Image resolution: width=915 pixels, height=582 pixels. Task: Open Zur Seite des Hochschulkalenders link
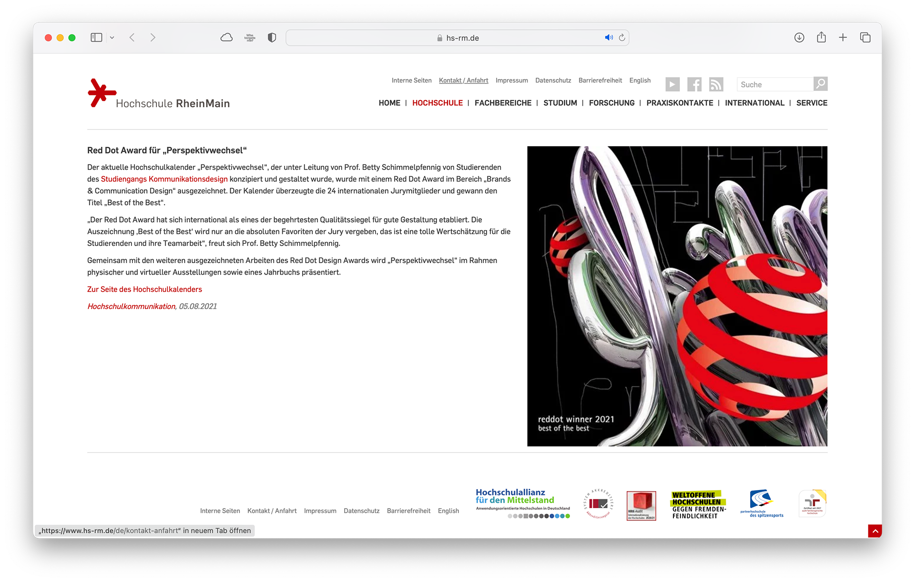[144, 289]
